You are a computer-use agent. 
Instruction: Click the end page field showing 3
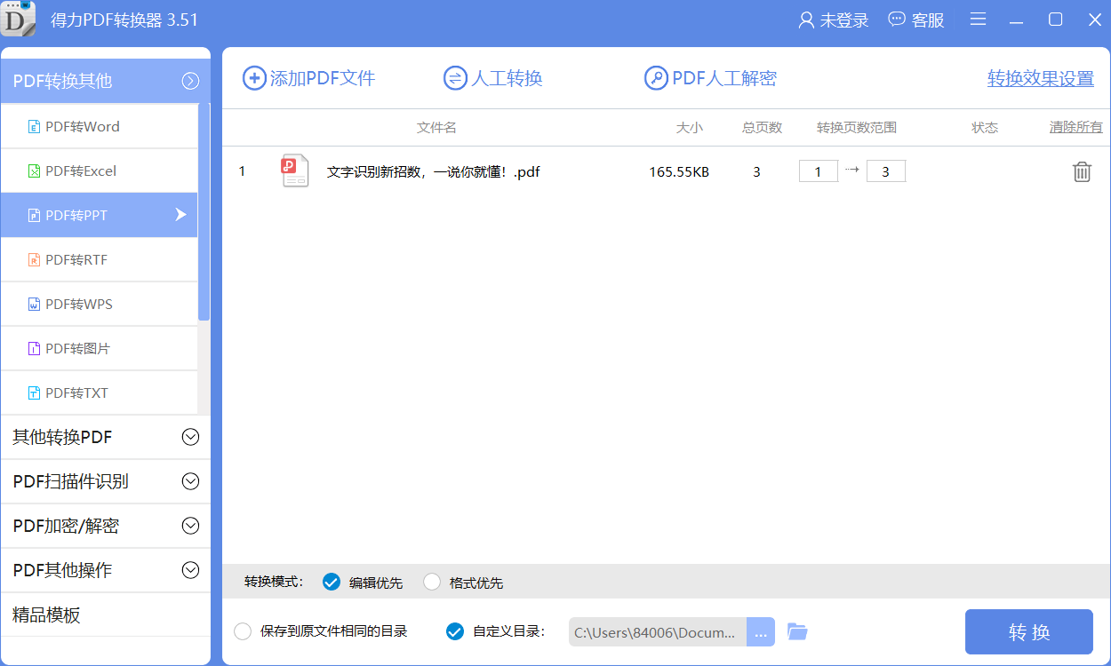886,171
